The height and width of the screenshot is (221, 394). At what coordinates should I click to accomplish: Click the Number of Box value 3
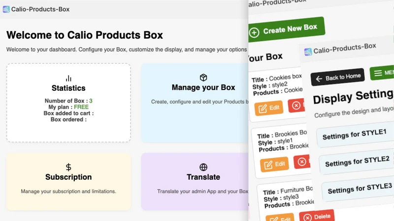pos(91,101)
